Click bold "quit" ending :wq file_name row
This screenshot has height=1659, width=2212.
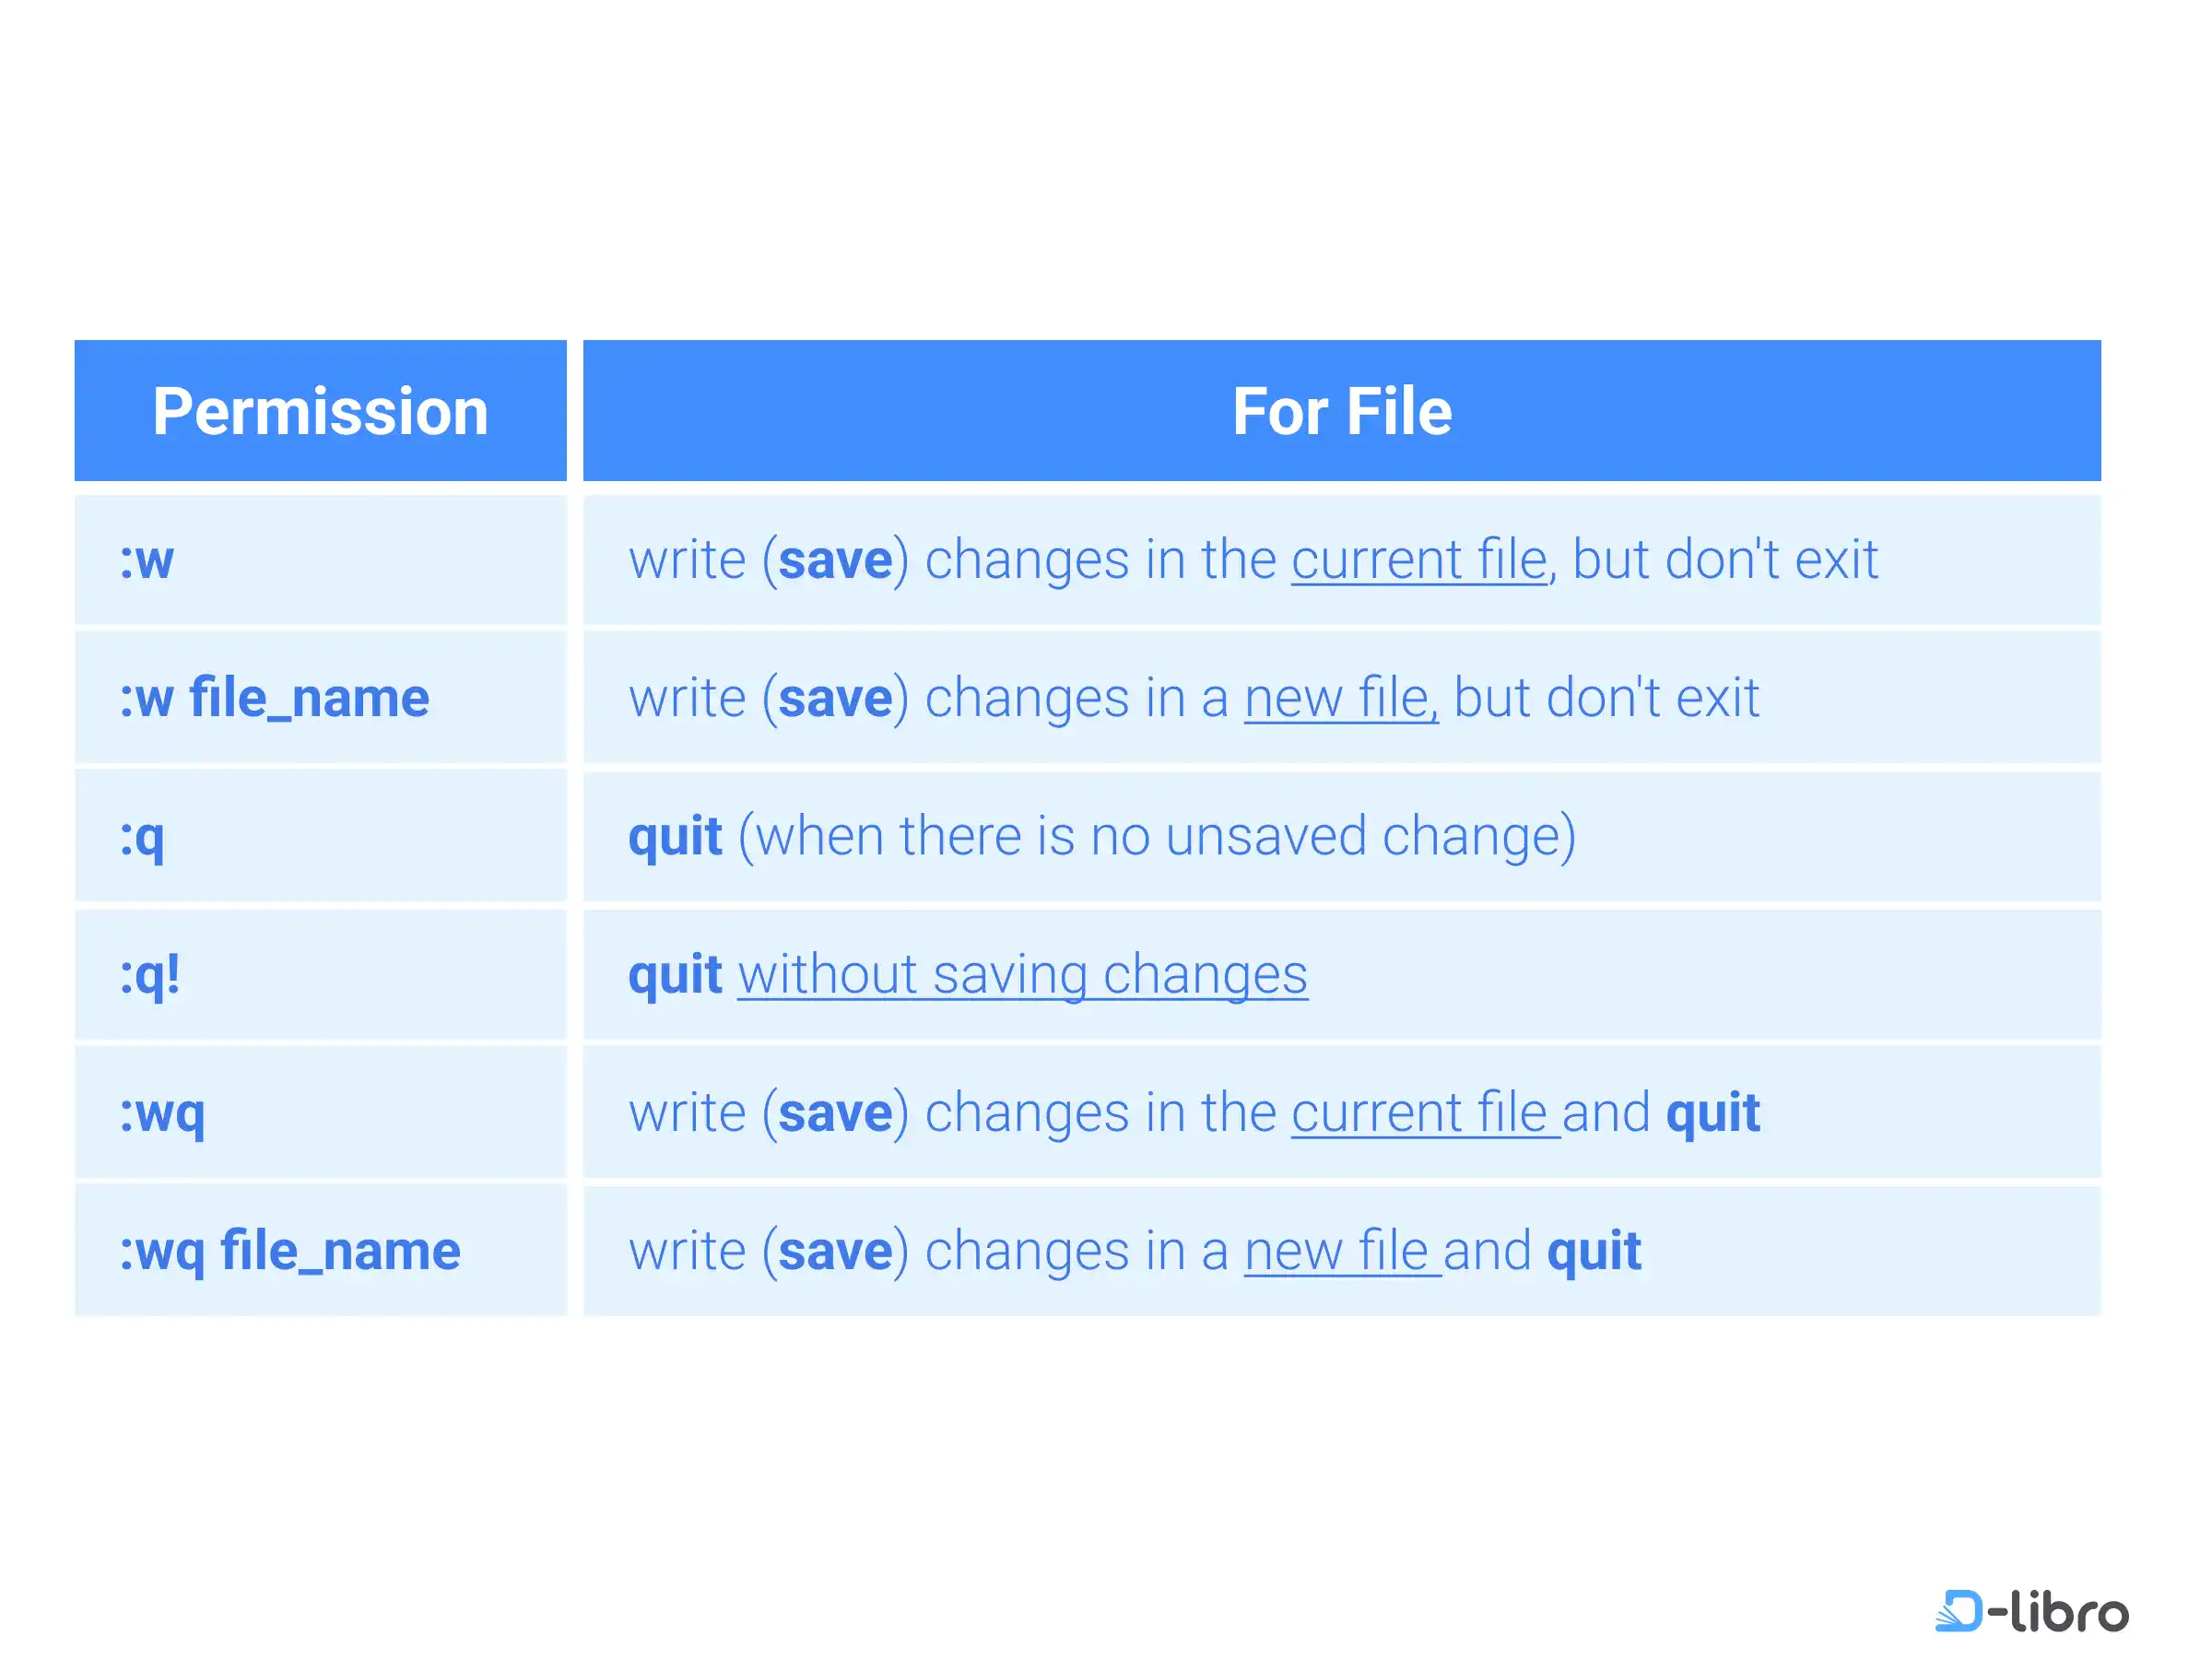click(x=1594, y=1251)
